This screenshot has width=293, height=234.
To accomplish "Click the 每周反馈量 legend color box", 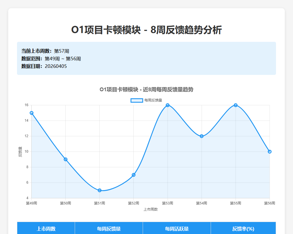I will coord(137,100).
